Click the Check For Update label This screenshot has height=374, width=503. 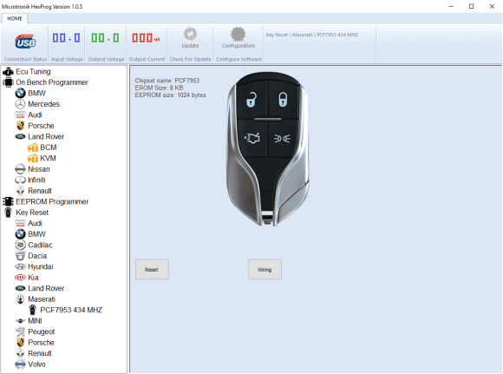pos(190,59)
